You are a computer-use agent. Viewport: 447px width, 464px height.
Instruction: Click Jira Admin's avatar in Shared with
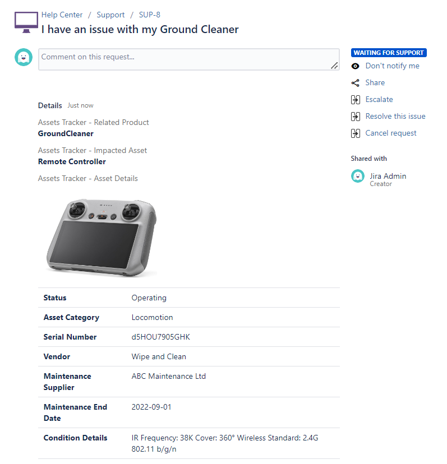pyautogui.click(x=358, y=176)
